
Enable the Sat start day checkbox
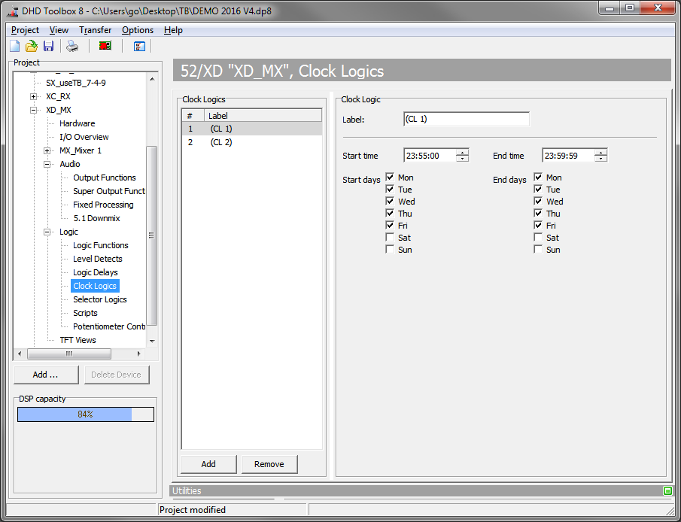click(390, 238)
